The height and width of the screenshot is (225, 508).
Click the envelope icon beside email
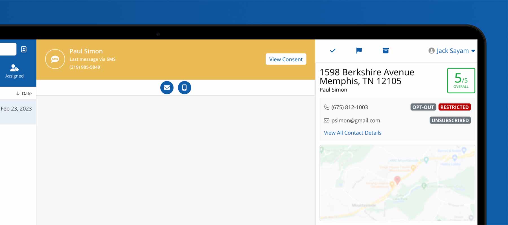coord(327,120)
